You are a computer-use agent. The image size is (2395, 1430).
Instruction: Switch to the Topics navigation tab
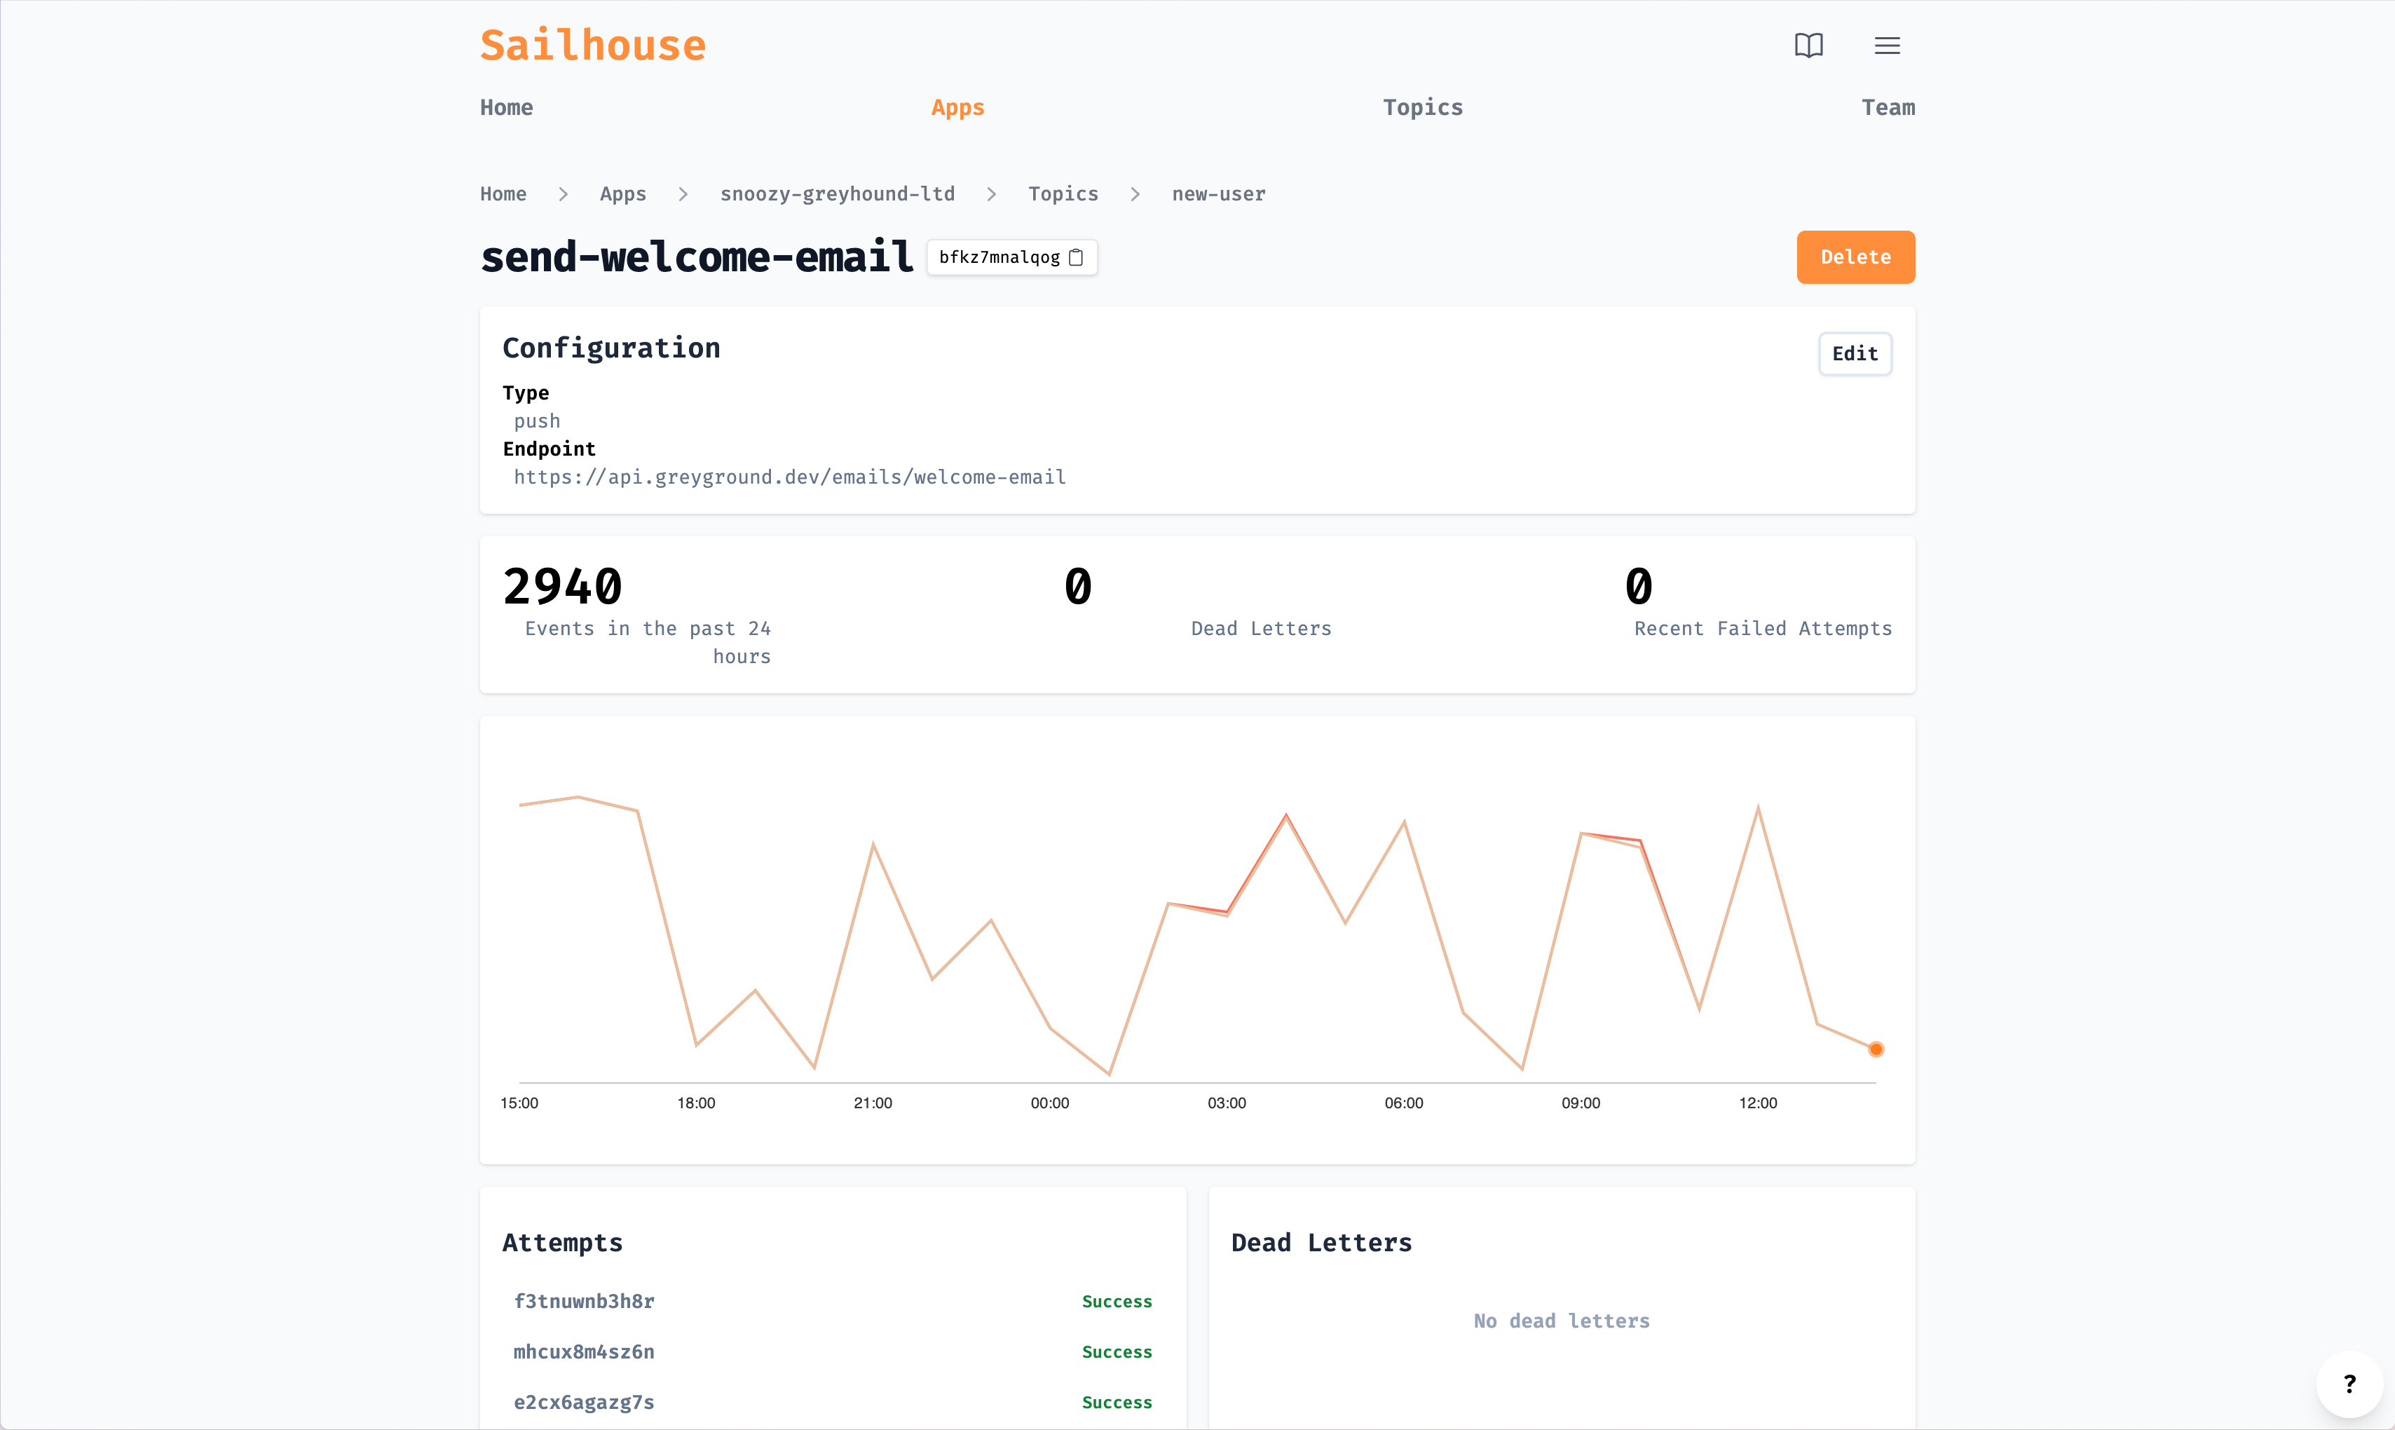tap(1422, 108)
